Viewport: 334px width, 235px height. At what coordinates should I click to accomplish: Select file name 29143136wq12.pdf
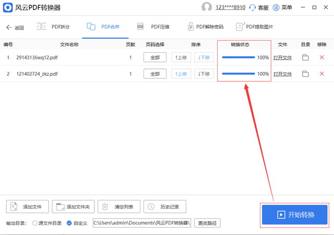[37, 57]
